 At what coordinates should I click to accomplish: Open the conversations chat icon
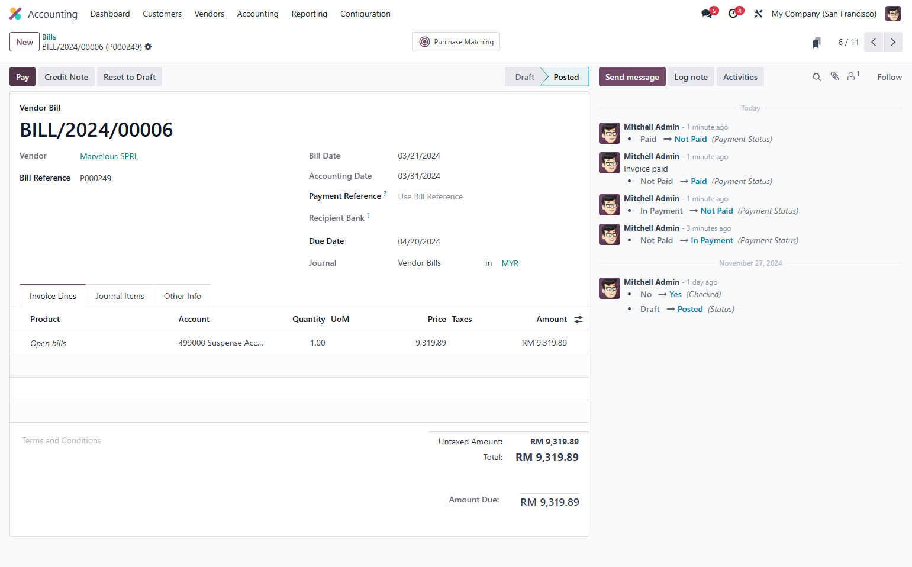pyautogui.click(x=707, y=14)
